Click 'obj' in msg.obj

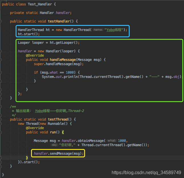(x=176, y=77)
